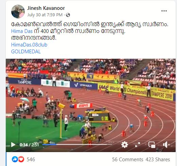The width and height of the screenshot is (177, 166).
Task: Click Jinesh Kavanoor's profile picture
Action: (18, 12)
